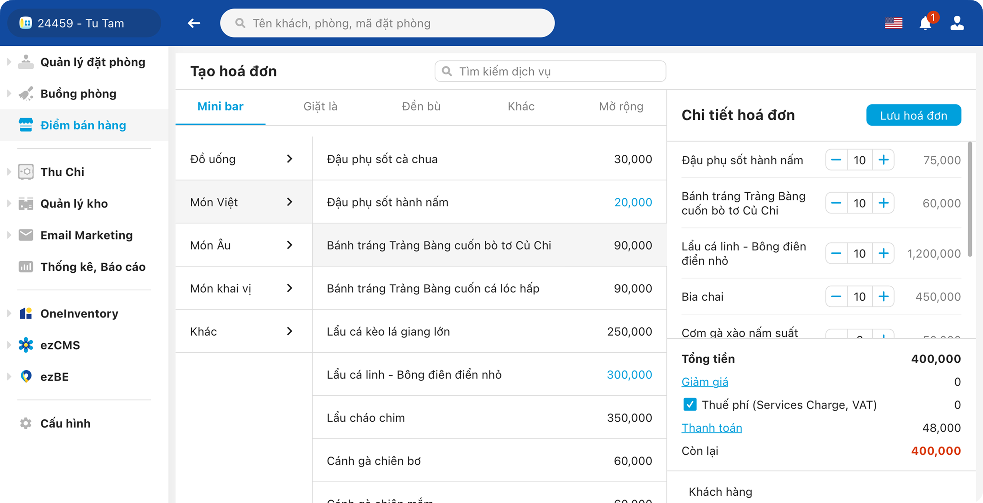
Task: Click the ezCMS flower icon
Action: coord(26,345)
